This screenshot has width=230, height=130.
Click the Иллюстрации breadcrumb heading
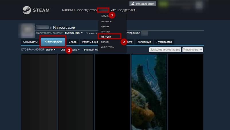tap(64, 28)
